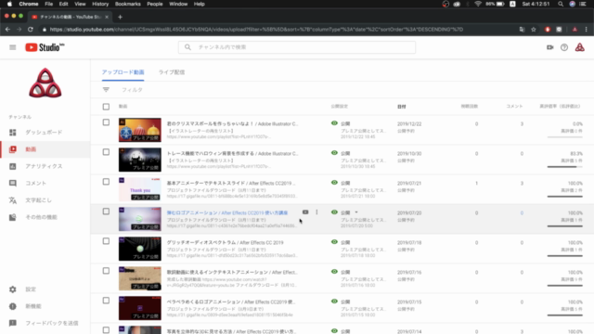Switch to the ライブ配信 tab
Viewport: 594px width, 334px height.
(x=171, y=72)
